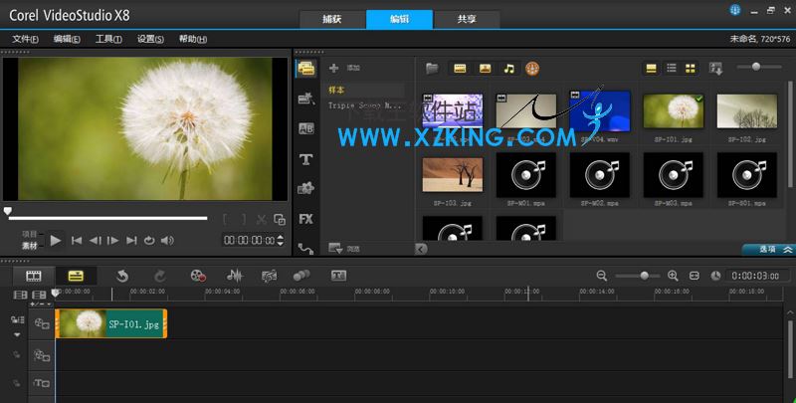796x403 pixels.
Task: Fit project in timeline window
Action: [x=694, y=276]
